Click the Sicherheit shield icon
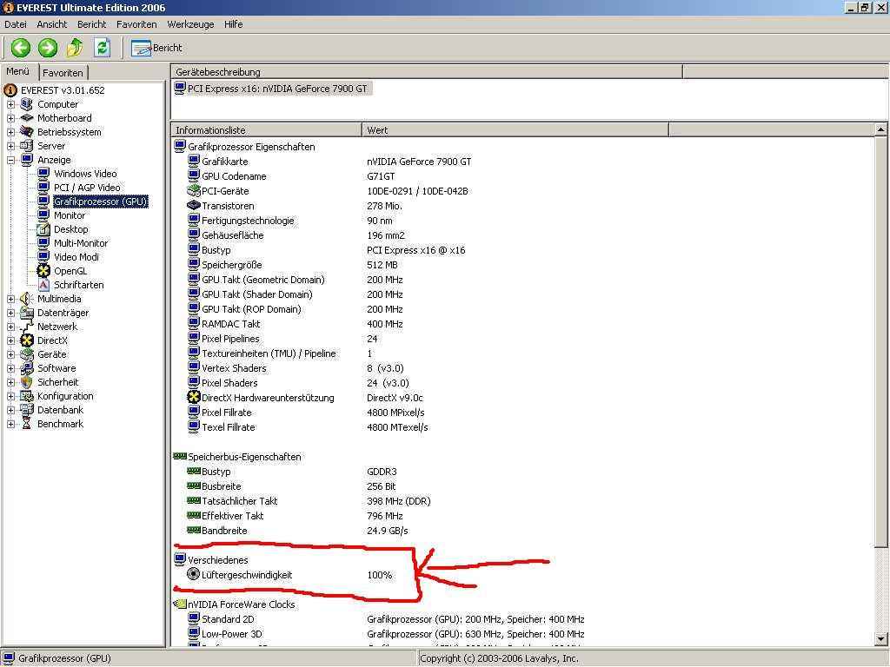This screenshot has height=667, width=890. click(27, 382)
